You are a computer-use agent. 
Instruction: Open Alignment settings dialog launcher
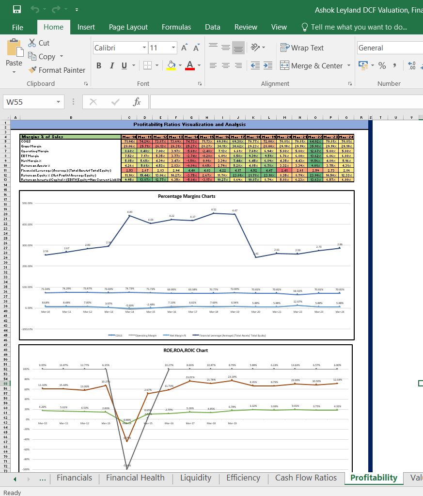click(x=350, y=84)
